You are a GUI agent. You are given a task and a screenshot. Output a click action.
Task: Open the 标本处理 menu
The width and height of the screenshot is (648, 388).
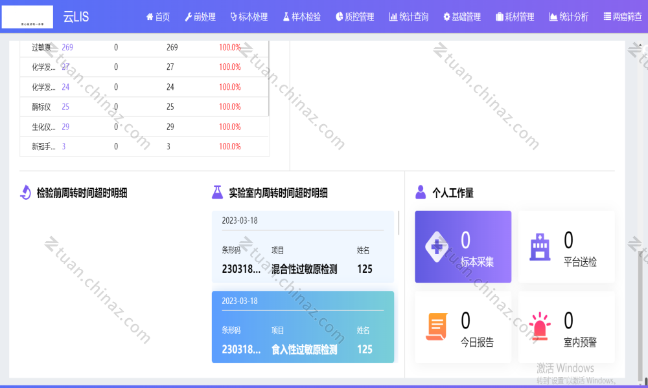pyautogui.click(x=249, y=17)
